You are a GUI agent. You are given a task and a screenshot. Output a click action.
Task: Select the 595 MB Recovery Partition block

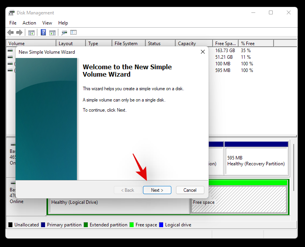[x=256, y=161]
